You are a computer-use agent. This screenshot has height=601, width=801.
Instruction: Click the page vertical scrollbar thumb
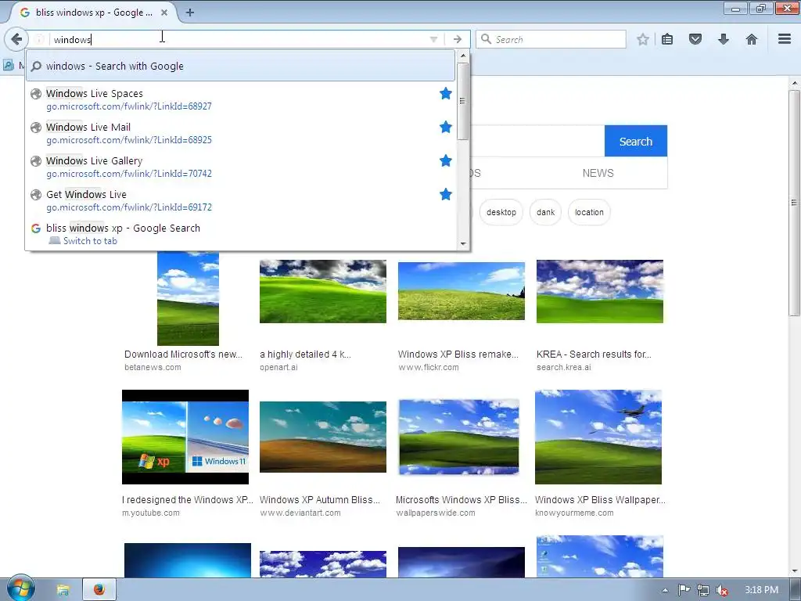click(x=795, y=203)
